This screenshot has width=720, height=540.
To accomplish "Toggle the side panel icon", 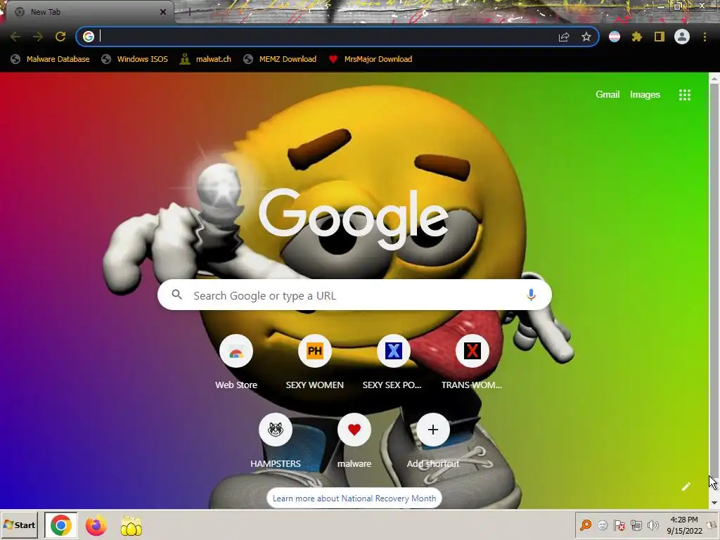I will pyautogui.click(x=660, y=37).
